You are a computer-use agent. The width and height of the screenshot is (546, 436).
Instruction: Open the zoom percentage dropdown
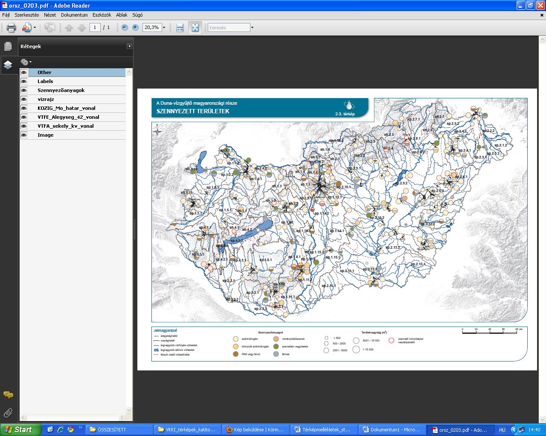pyautogui.click(x=164, y=28)
